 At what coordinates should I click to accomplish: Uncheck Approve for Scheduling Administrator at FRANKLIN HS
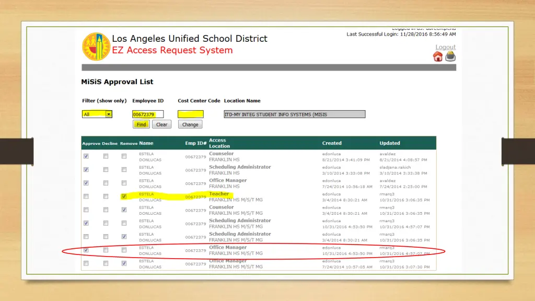tap(86, 170)
